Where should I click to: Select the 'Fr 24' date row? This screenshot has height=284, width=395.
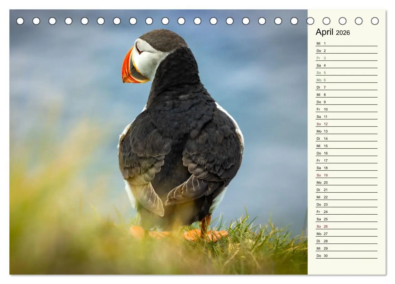tap(346, 212)
